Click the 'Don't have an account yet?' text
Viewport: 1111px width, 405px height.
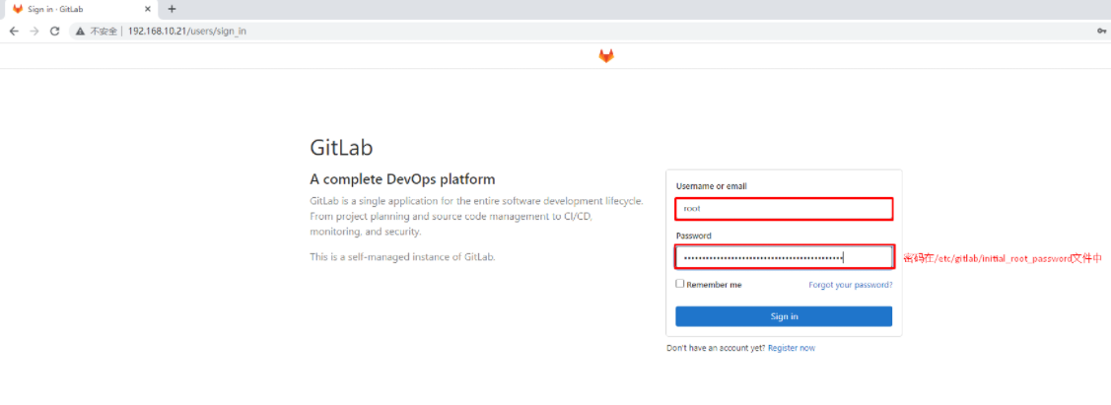[x=716, y=349]
